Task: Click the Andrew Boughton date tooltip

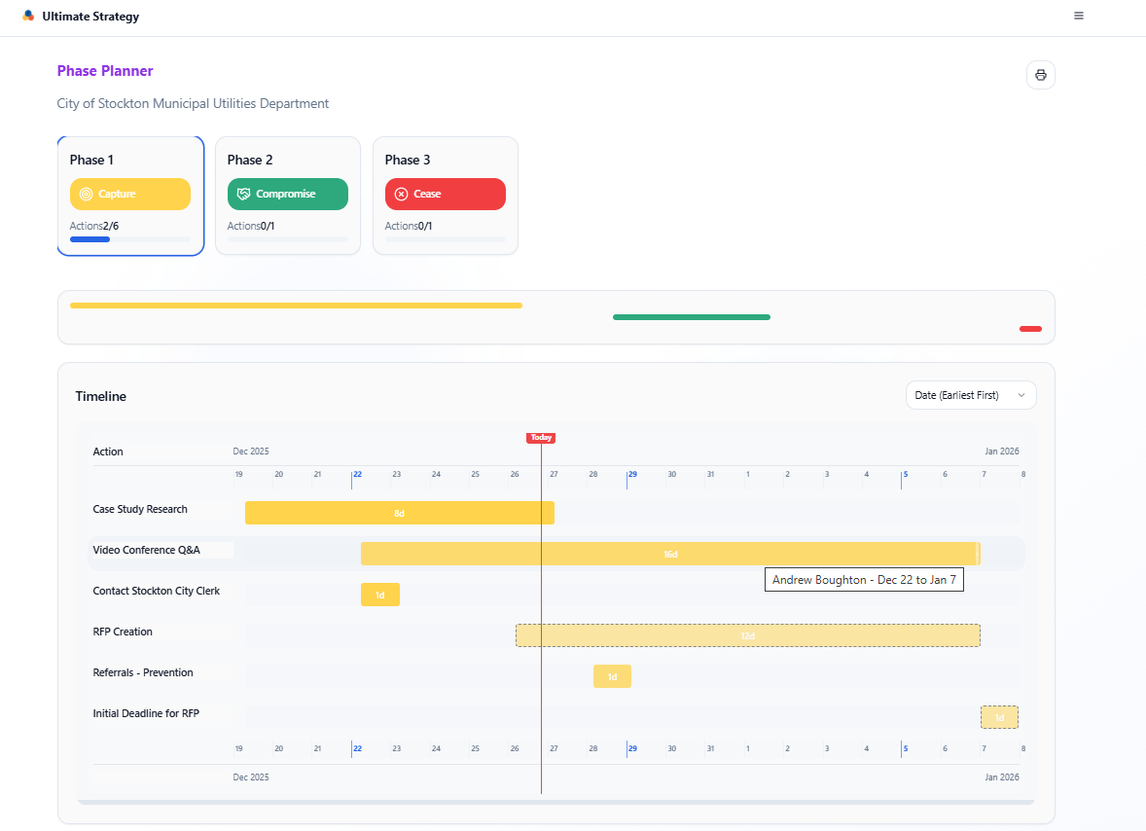Action: 864,579
